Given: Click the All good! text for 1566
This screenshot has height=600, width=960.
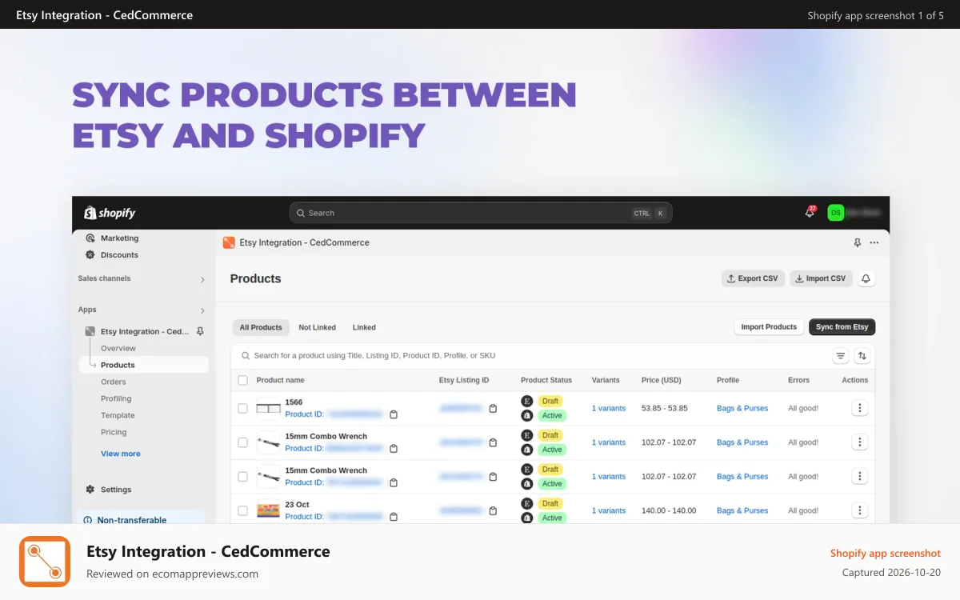Looking at the screenshot, I should (803, 408).
